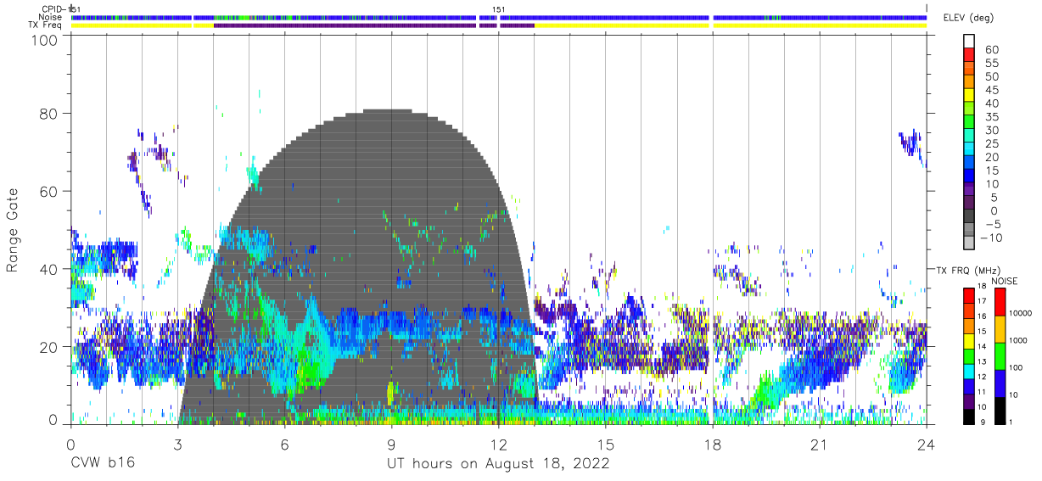
Task: Click x-axis tick label '3'
Action: [x=177, y=444]
